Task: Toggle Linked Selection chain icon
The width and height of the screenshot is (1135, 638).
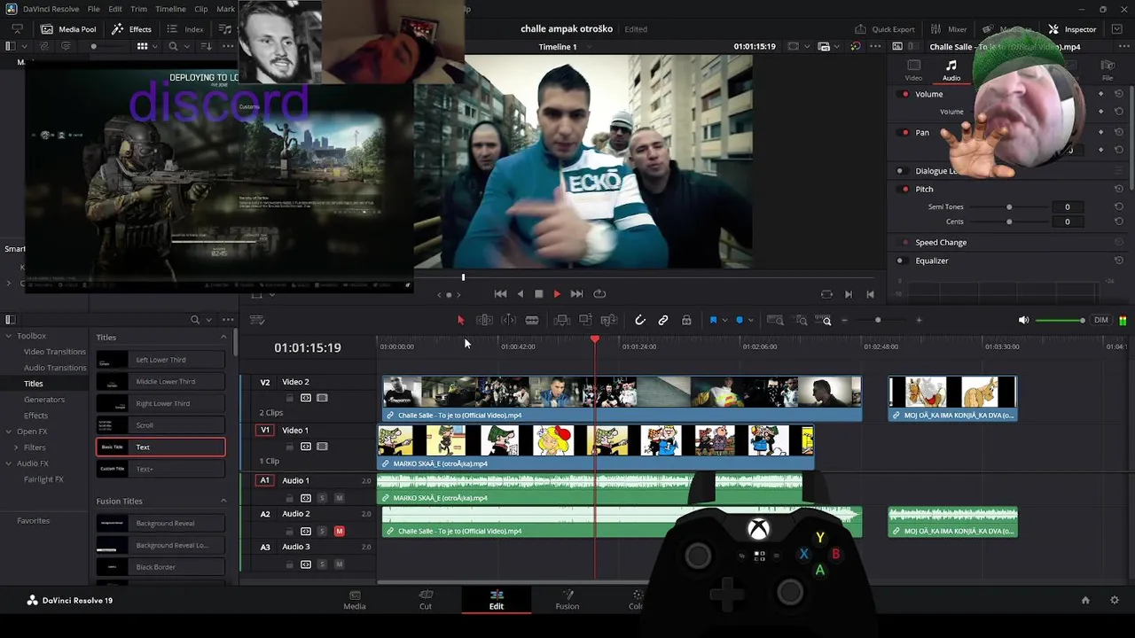Action: point(663,320)
